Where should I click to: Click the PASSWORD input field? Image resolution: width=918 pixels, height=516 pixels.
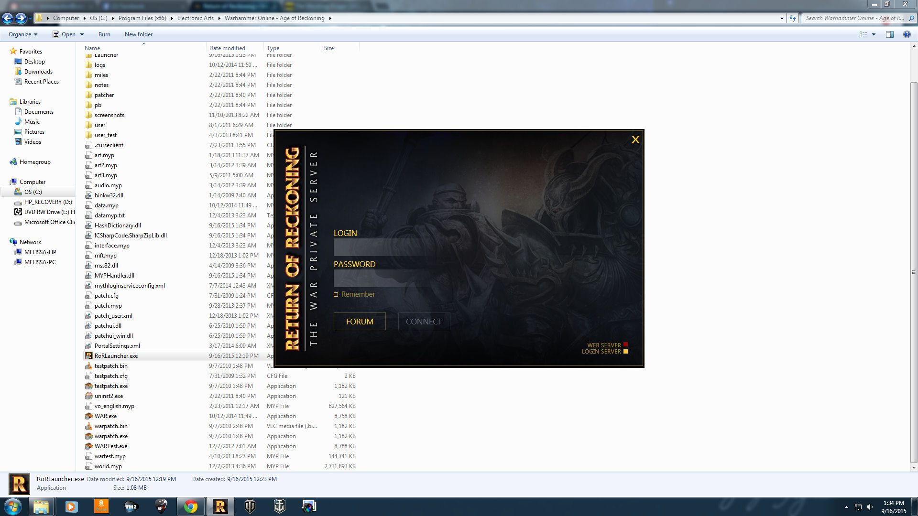tap(391, 279)
